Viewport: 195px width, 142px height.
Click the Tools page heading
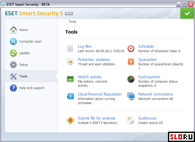[x=71, y=32]
